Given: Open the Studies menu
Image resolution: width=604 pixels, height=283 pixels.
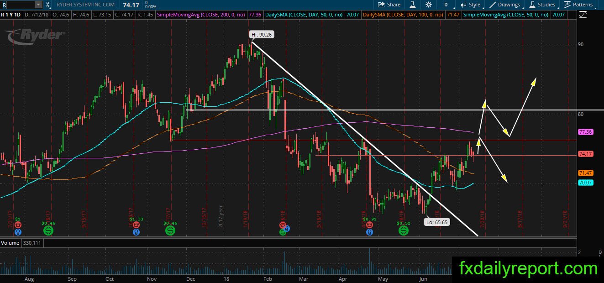Looking at the screenshot, I should coord(542,5).
